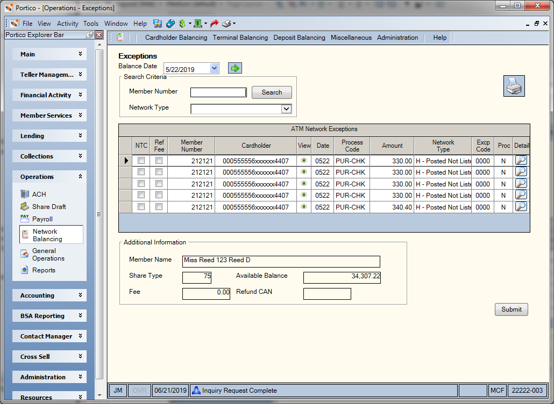Image resolution: width=554 pixels, height=404 pixels.
Task: Click the red arrow toolbar icon
Action: [214, 24]
